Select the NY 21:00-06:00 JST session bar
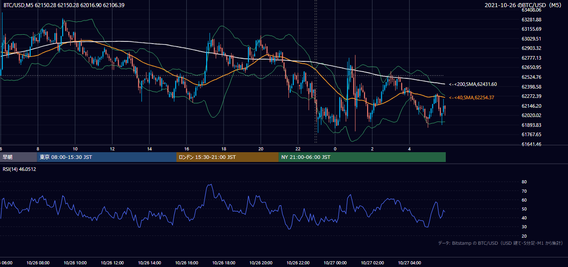 pos(362,157)
